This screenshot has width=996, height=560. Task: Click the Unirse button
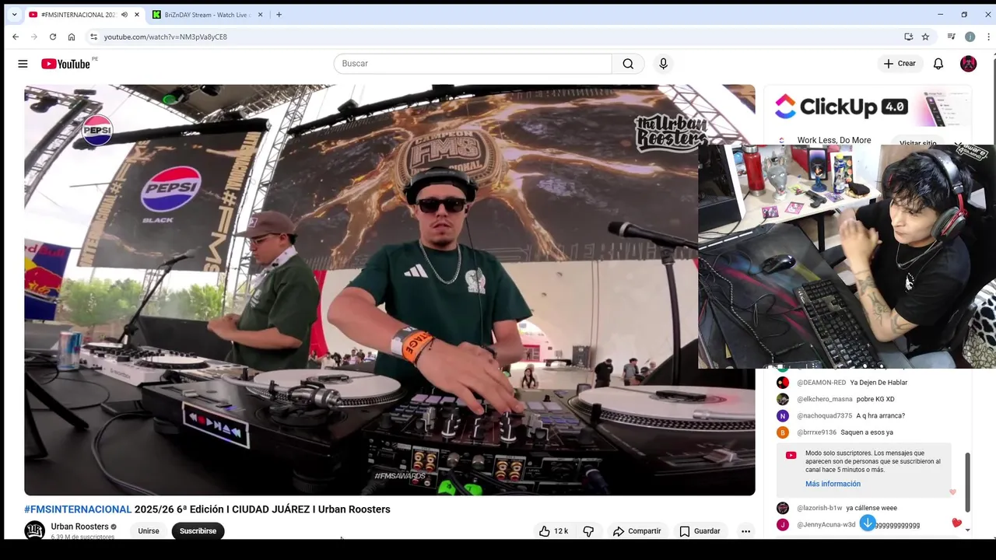149,531
